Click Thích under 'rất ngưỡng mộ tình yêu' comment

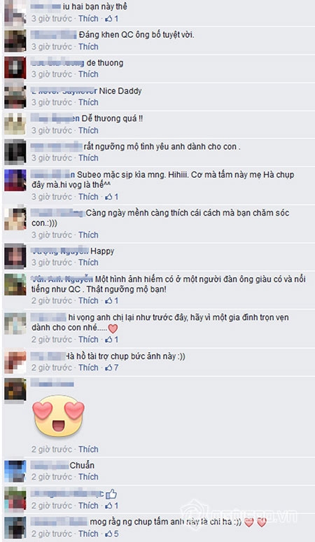coord(88,158)
